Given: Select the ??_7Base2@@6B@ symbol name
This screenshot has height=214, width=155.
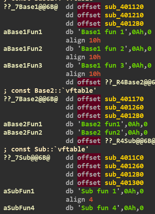Looking at the screenshot, I should click(x=31, y=99).
